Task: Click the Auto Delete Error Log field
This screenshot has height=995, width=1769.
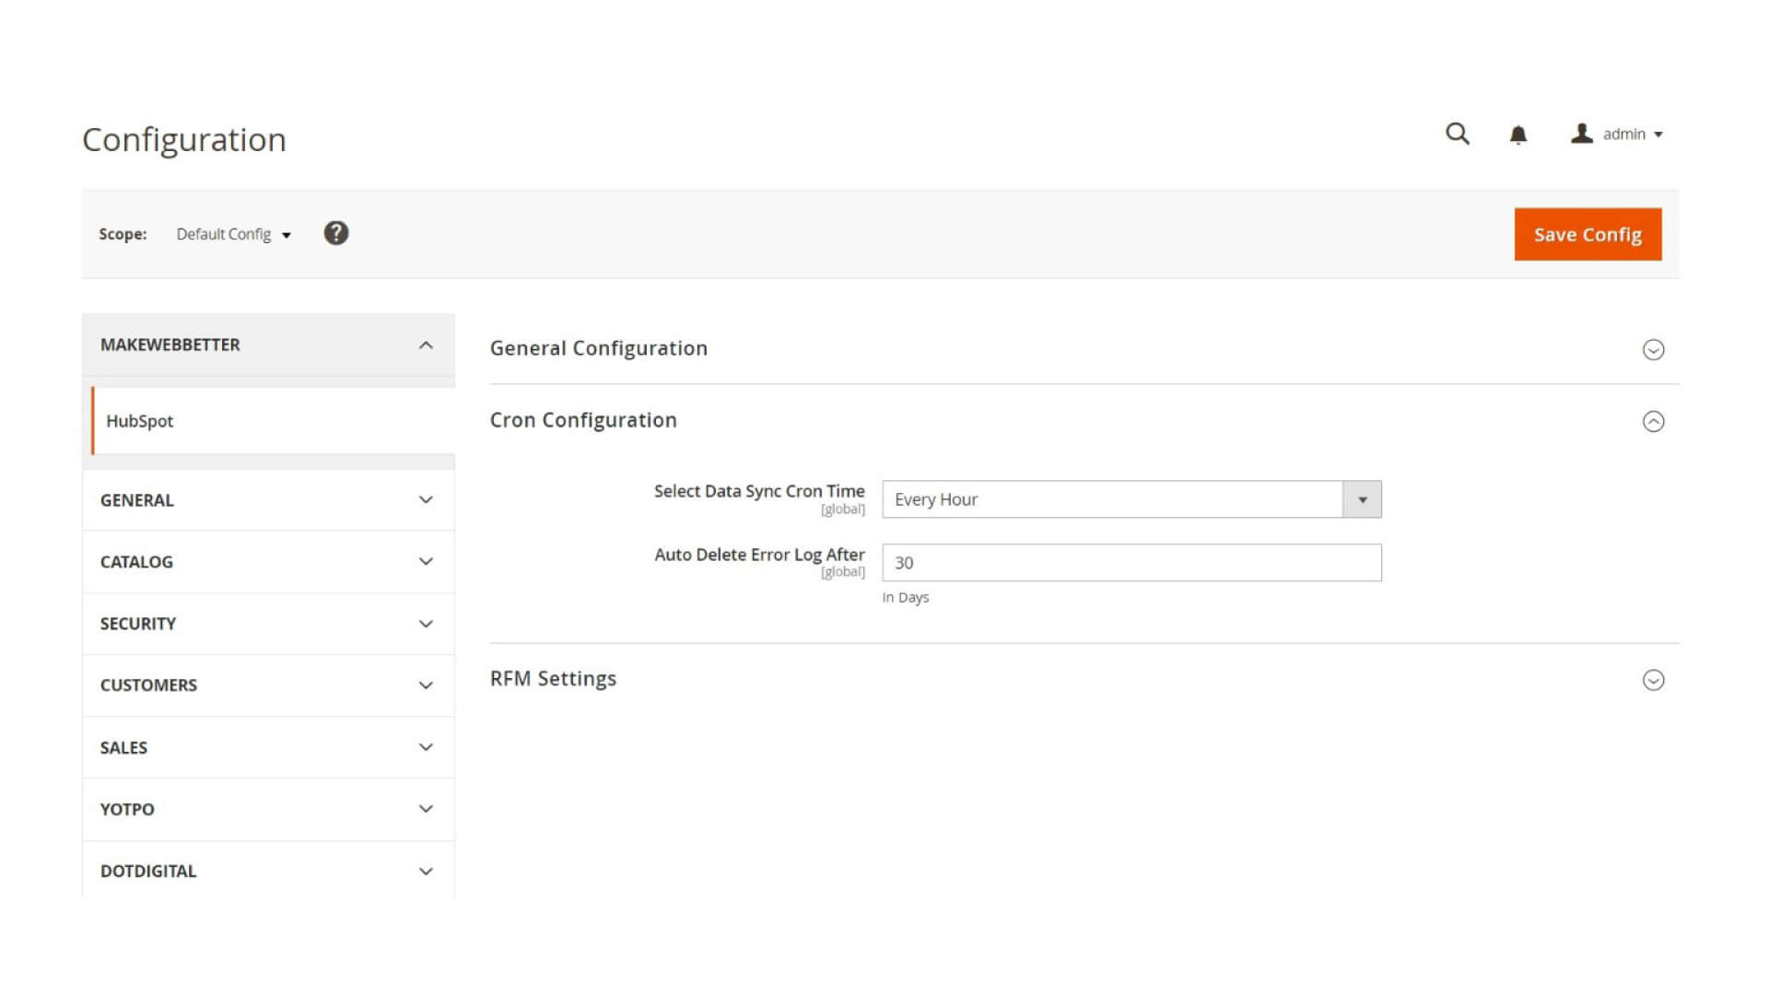Action: pos(1131,562)
